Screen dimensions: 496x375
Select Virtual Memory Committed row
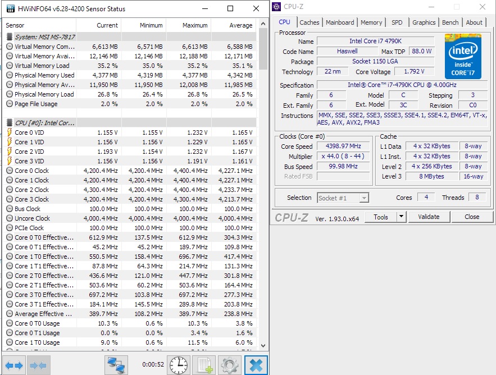pyautogui.click(x=130, y=47)
